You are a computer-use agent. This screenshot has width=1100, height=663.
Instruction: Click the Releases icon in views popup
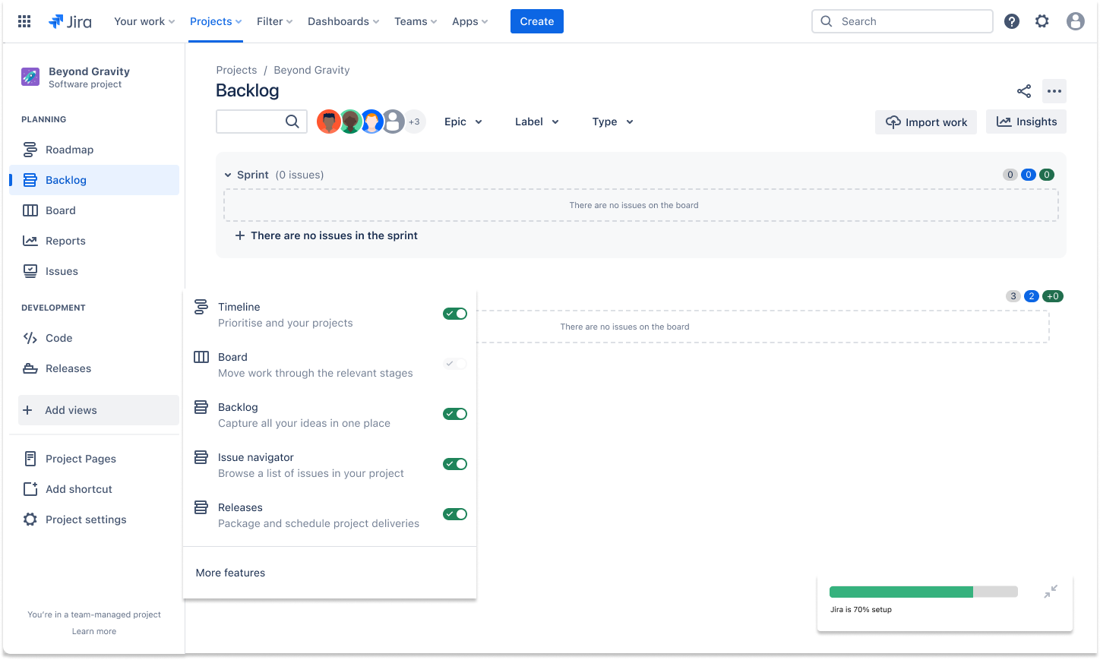201,507
